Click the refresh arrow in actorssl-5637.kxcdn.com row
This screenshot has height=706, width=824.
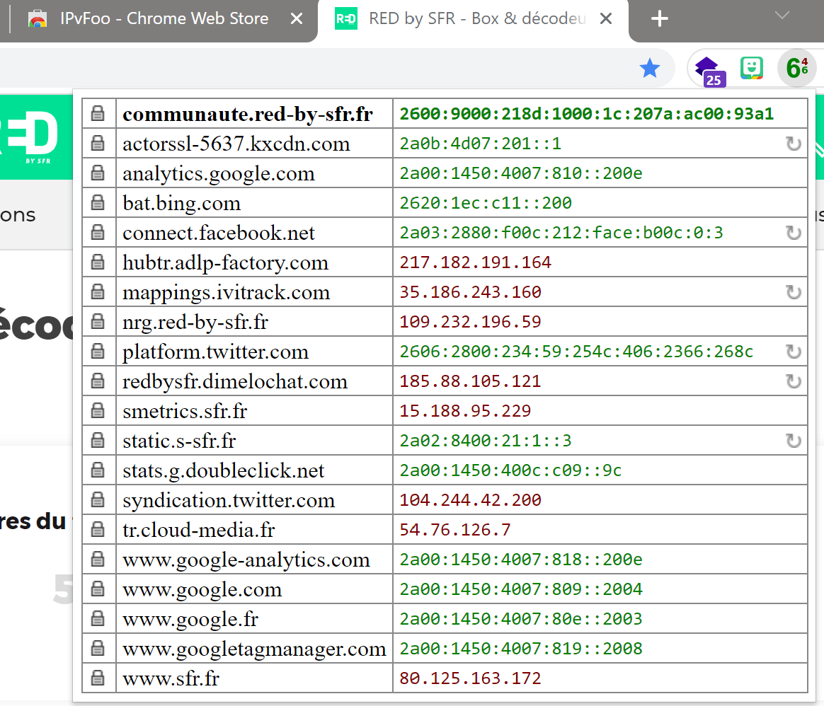click(794, 144)
